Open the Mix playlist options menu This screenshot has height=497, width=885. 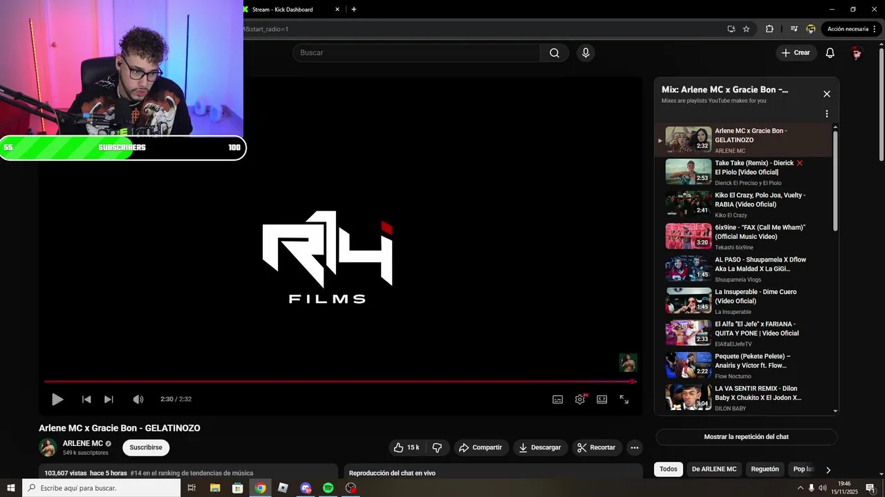tap(826, 114)
